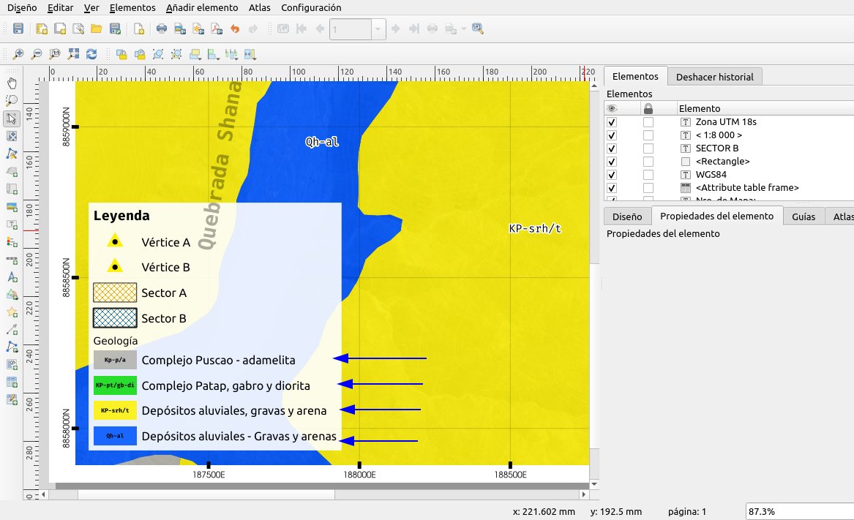Screen dimensions: 854x520
Task: Select the Zoom tool in toolbox
Action: point(12,101)
